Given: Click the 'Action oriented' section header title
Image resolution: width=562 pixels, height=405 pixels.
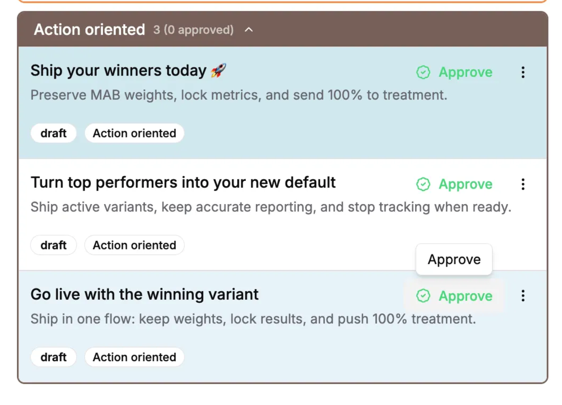Looking at the screenshot, I should (x=89, y=29).
